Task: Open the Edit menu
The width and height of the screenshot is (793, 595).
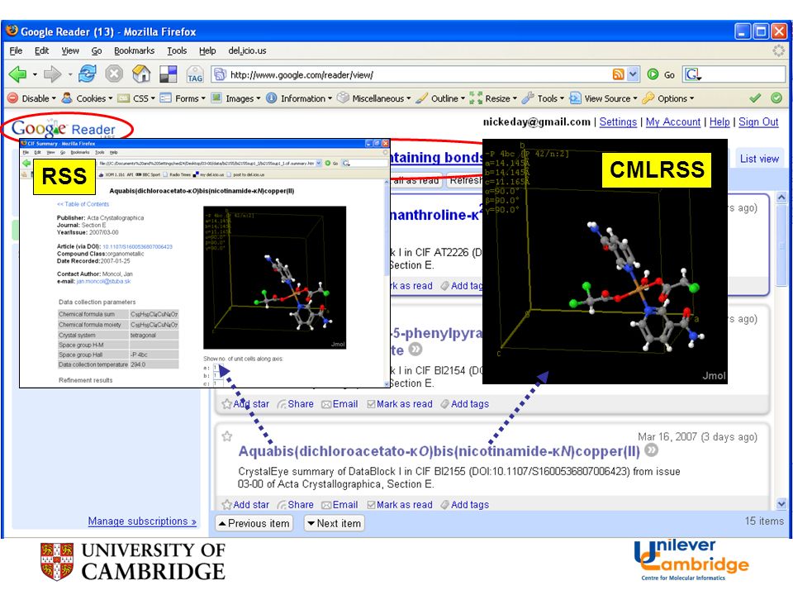Action: point(41,50)
